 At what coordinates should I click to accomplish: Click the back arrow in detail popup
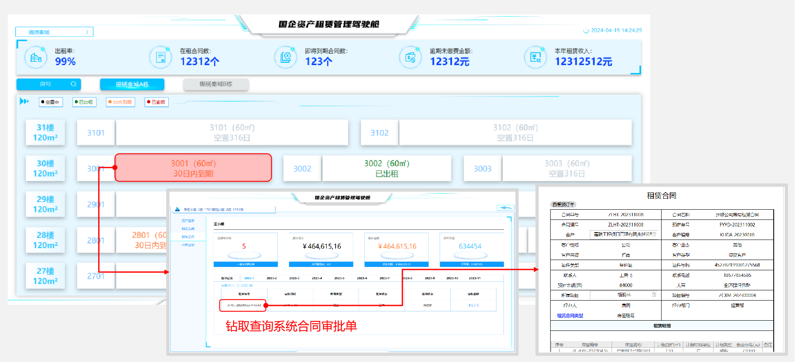pos(506,208)
